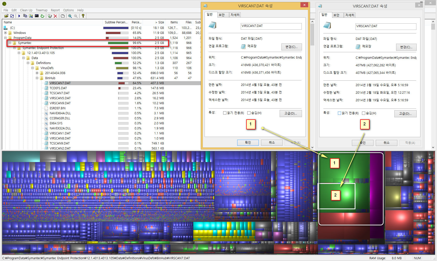
Task: Open the Report menu
Action: point(55,10)
